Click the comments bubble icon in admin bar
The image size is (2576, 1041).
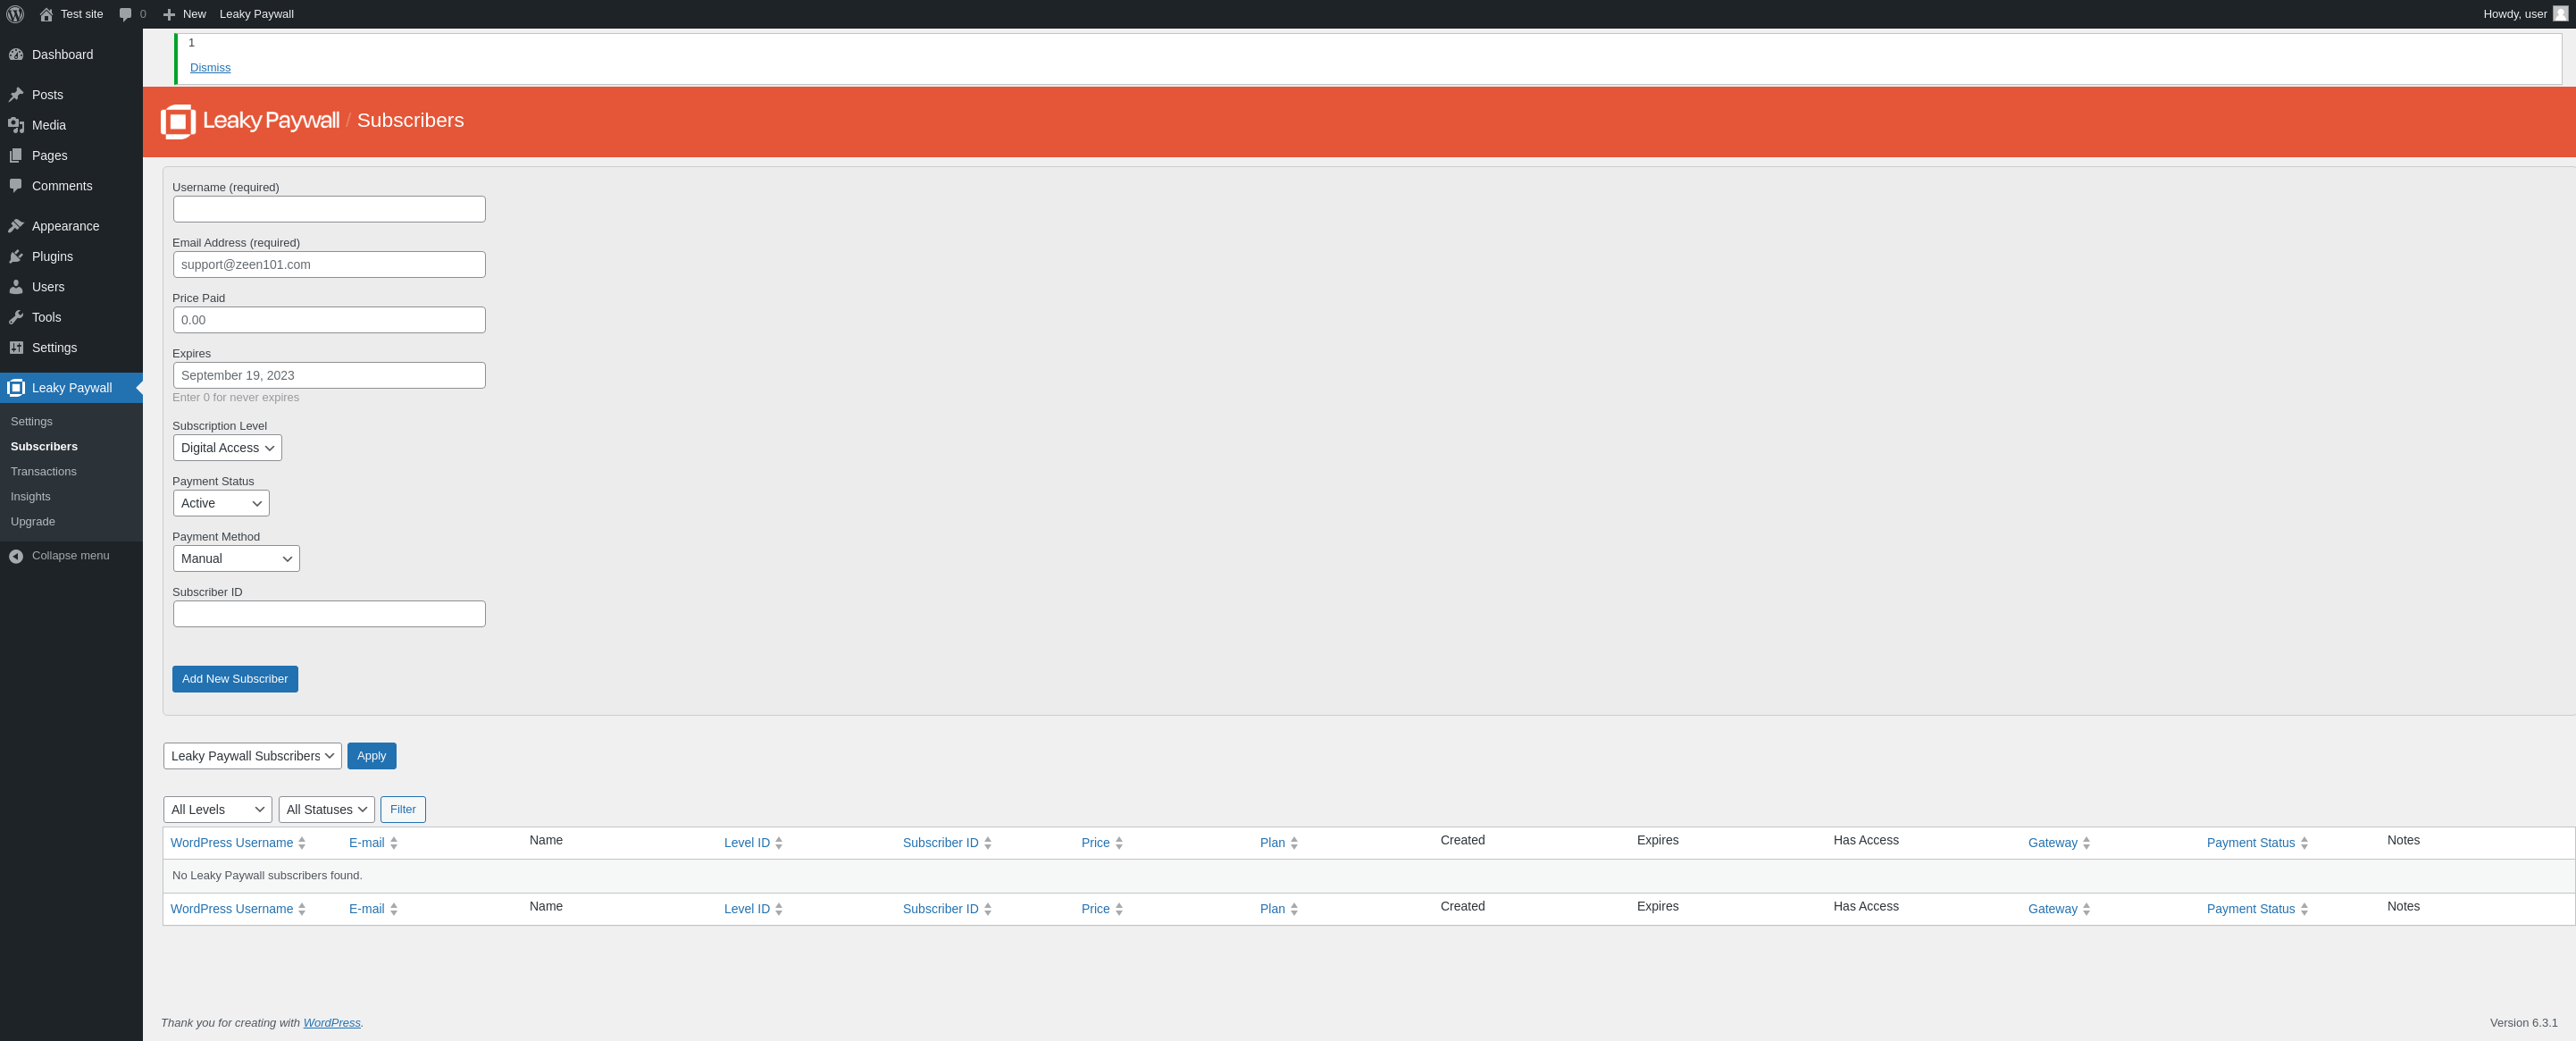(125, 14)
